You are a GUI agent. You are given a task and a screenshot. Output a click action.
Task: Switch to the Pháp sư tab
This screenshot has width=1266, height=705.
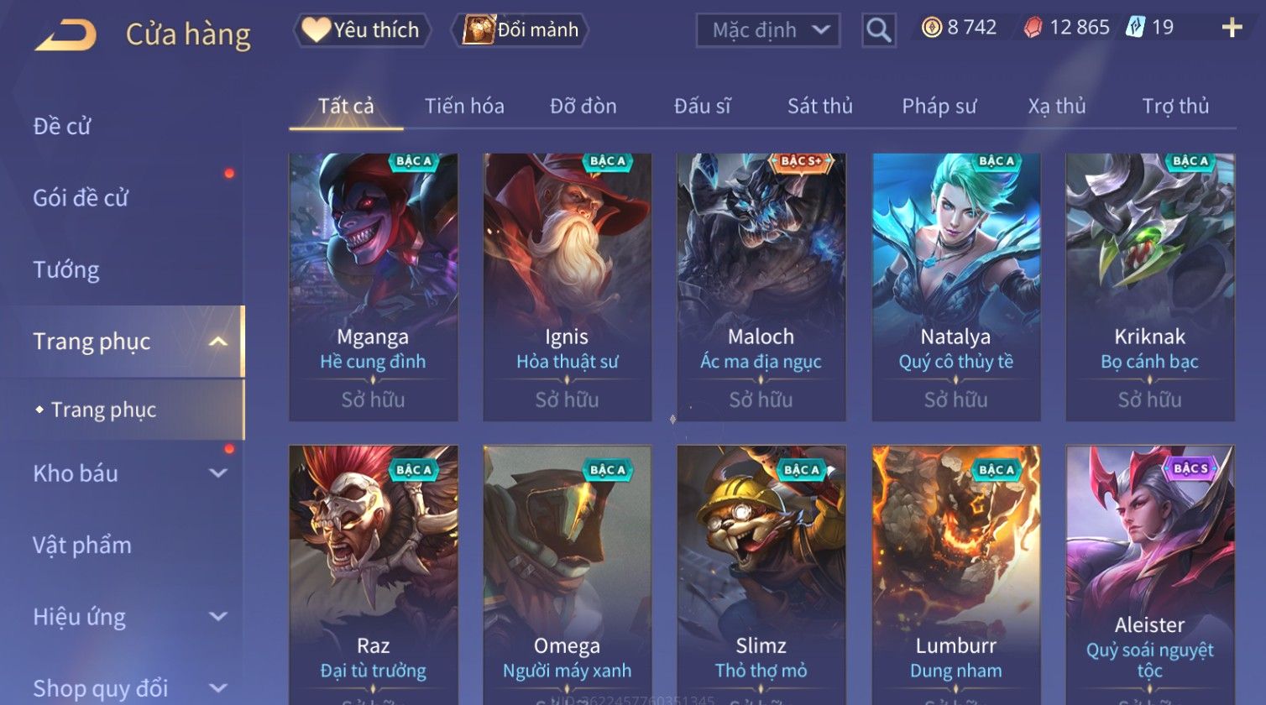[939, 107]
